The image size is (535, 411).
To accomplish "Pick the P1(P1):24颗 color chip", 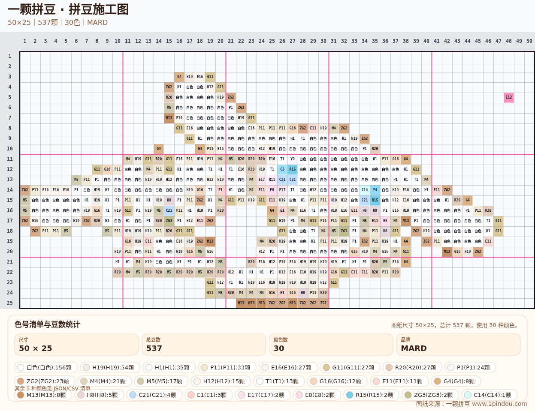I will (x=470, y=368).
